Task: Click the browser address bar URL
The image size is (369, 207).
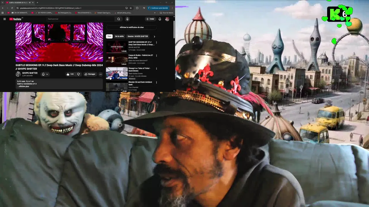Action: (51, 8)
